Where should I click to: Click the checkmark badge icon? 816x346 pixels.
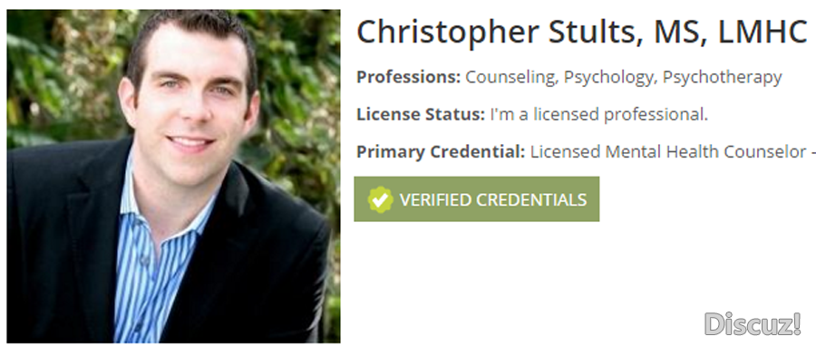(381, 199)
